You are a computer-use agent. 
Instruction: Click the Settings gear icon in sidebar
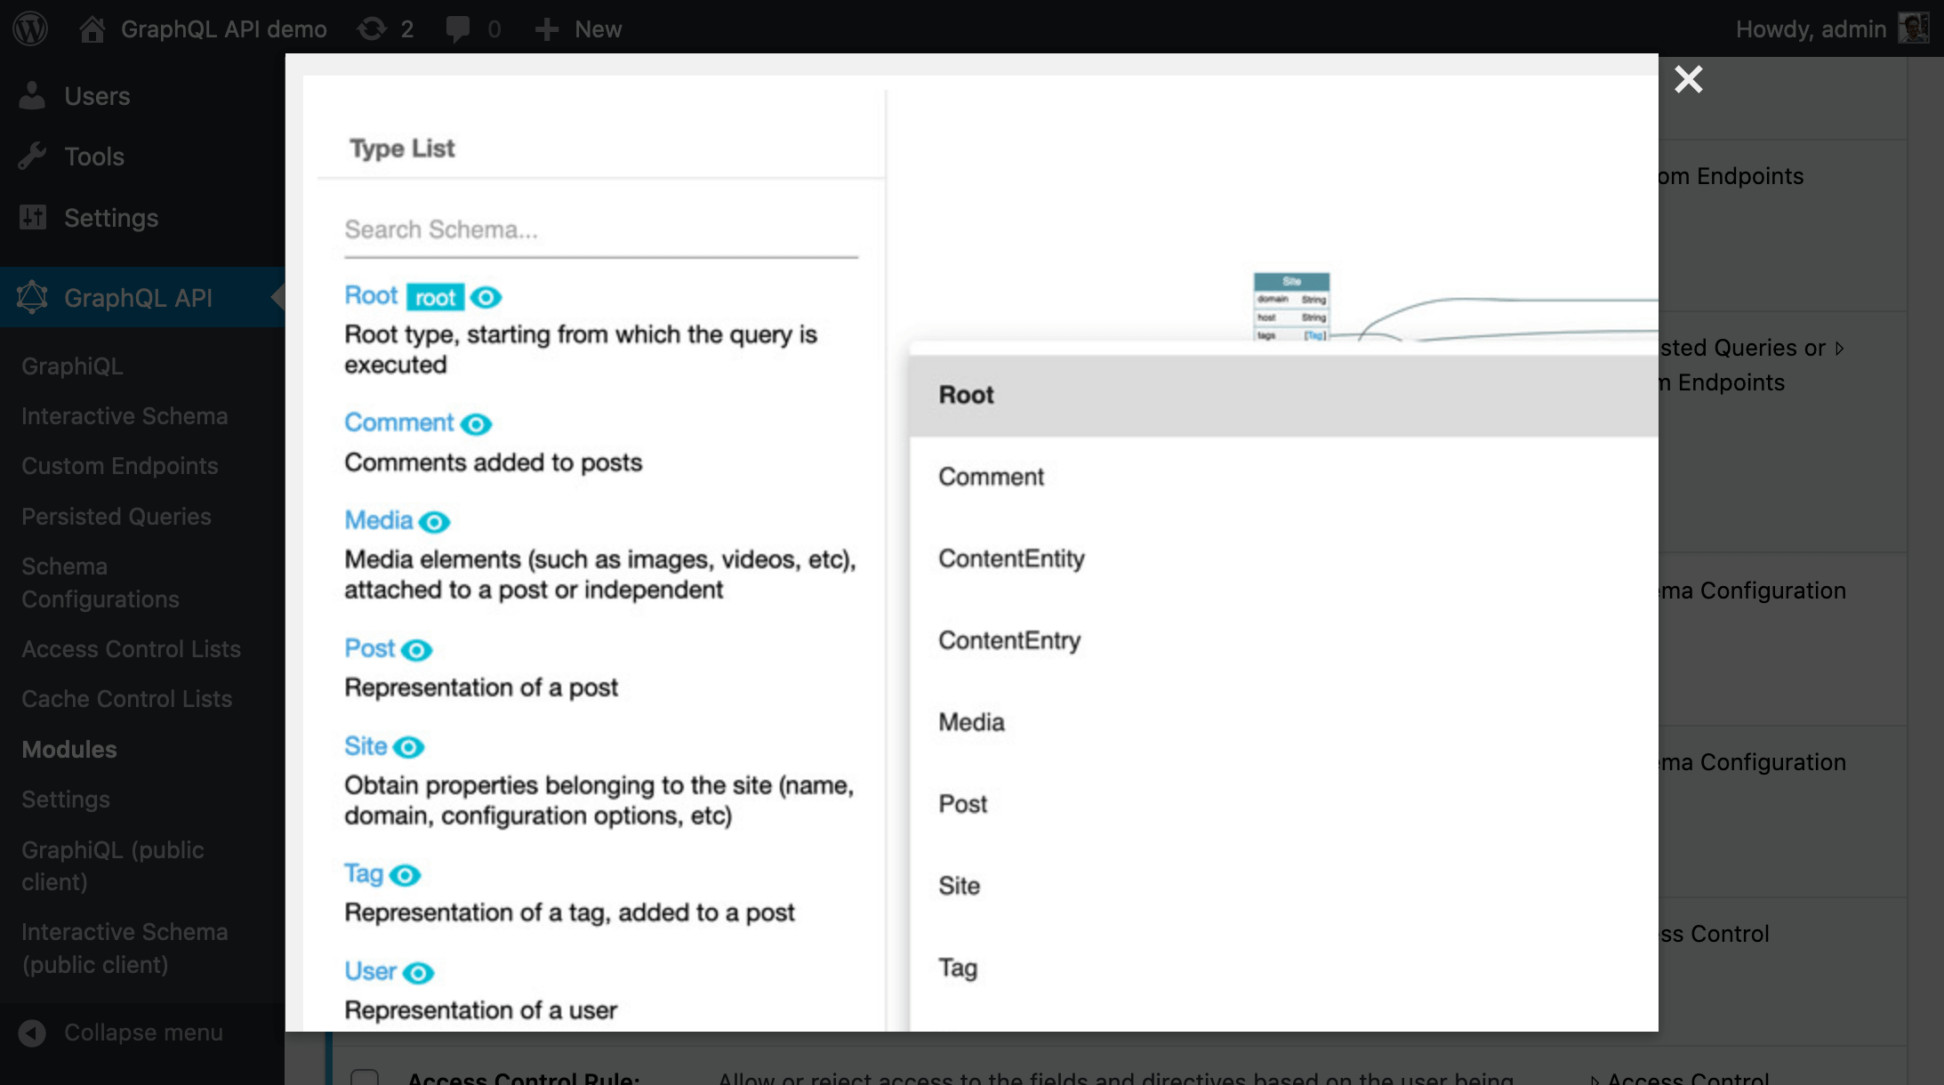click(x=34, y=218)
